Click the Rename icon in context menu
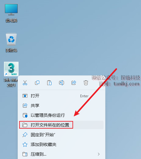141x159 pixels. click(x=62, y=83)
